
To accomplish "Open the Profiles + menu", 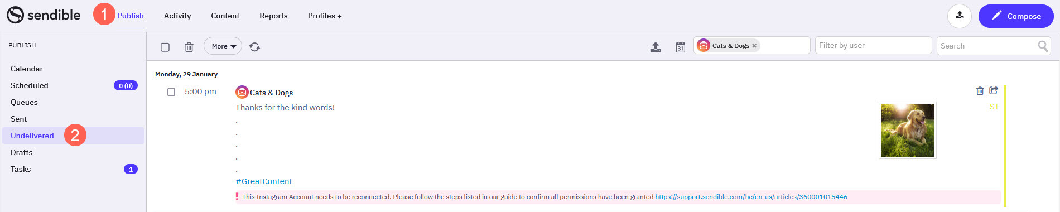I will tap(325, 16).
